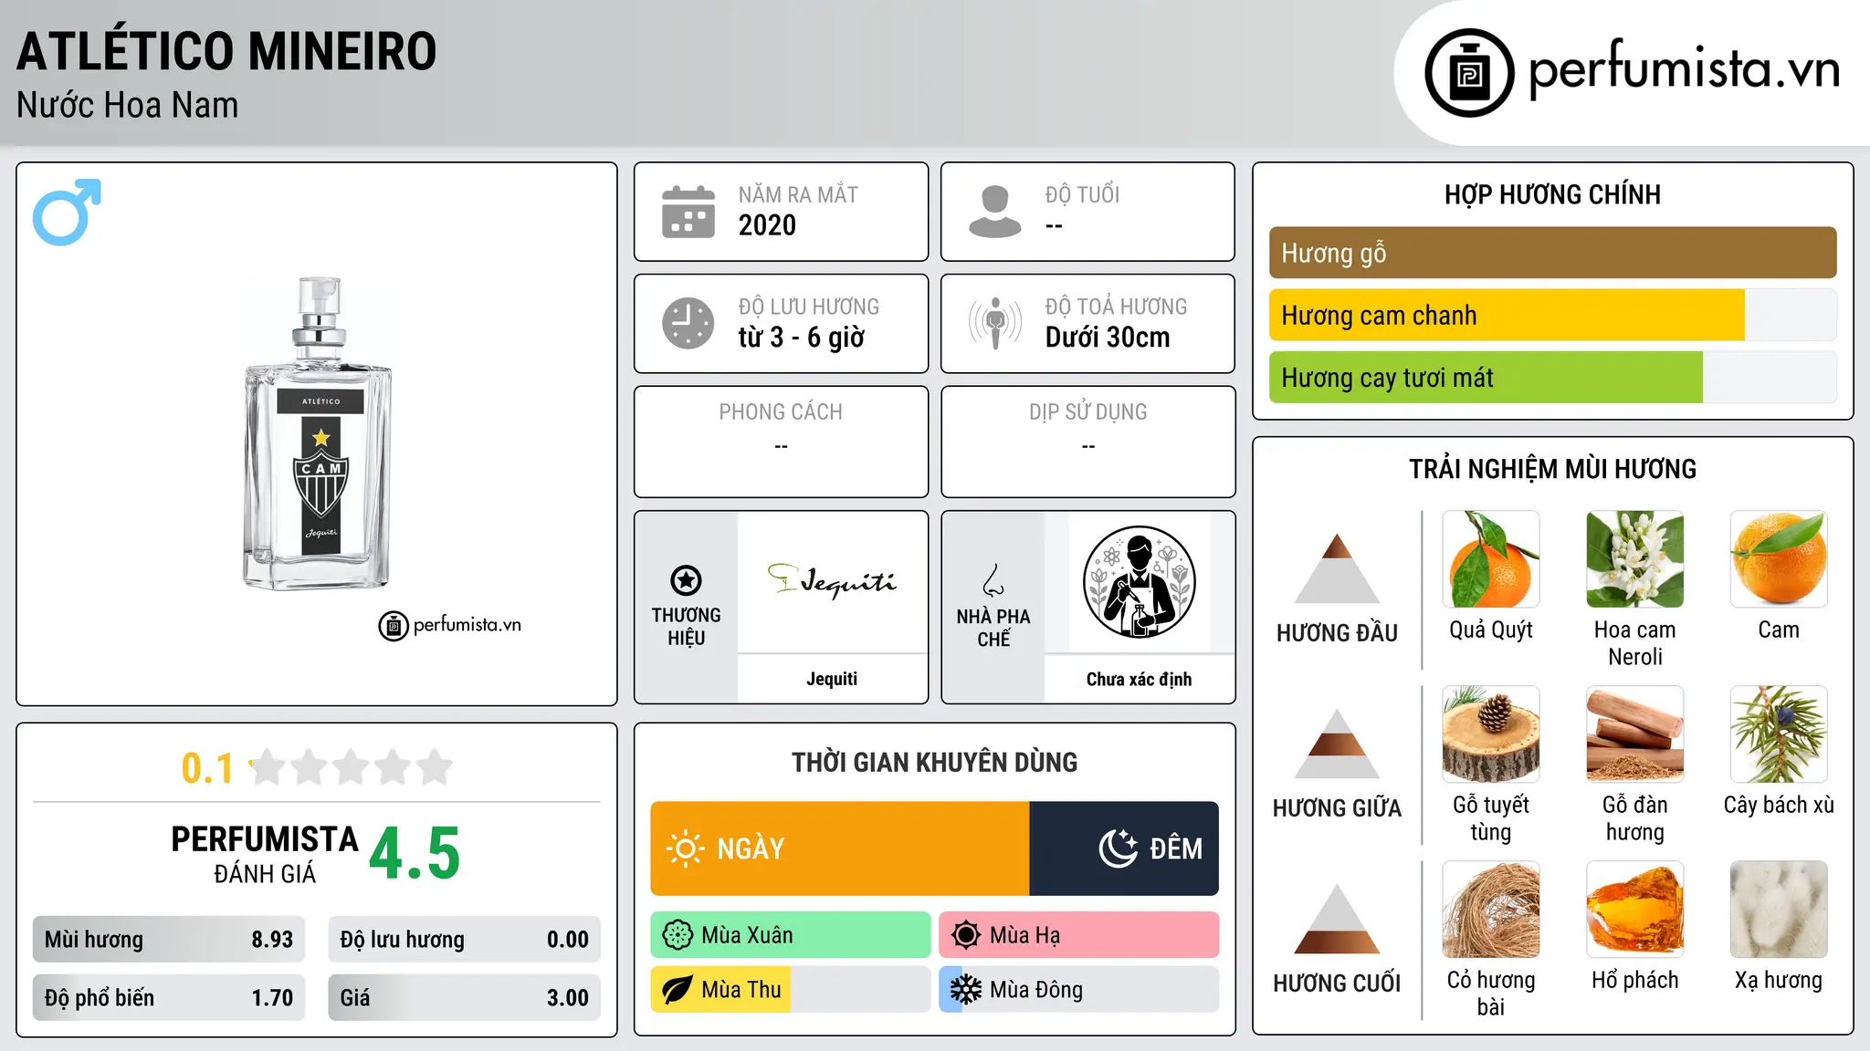
Task: Select the Đêm nighttime bar segment
Action: [x=1124, y=848]
